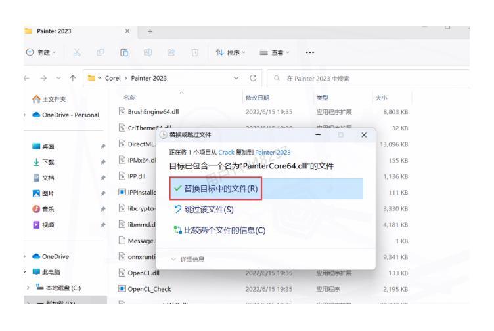Image resolution: width=494 pixels, height=331 pixels.
Task: Click the Paste clipboard icon
Action: pyautogui.click(x=124, y=52)
